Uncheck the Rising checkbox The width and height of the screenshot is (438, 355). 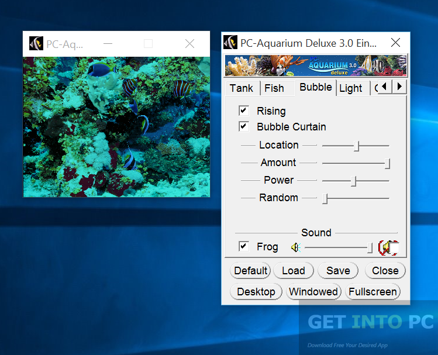point(244,111)
